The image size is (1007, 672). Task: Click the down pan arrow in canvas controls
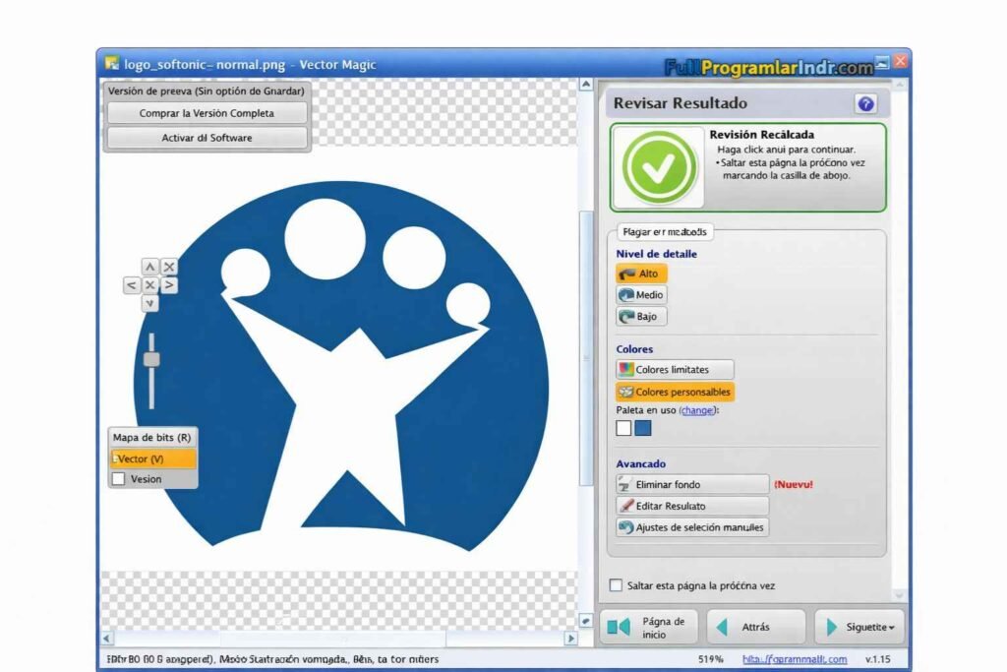(150, 302)
